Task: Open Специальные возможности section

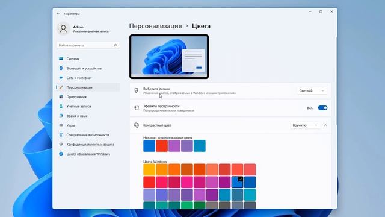Action: point(88,135)
